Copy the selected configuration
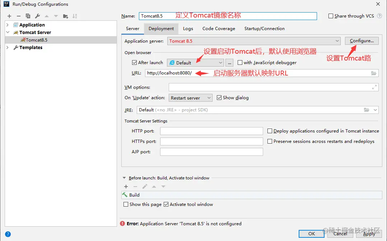387x241 pixels. pyautogui.click(x=28, y=16)
